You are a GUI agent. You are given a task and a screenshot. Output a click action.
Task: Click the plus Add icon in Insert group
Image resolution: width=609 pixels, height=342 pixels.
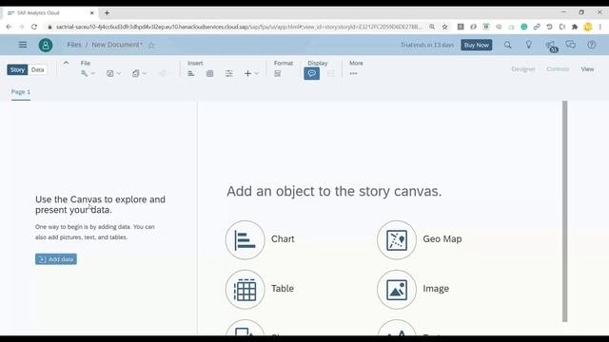click(247, 73)
